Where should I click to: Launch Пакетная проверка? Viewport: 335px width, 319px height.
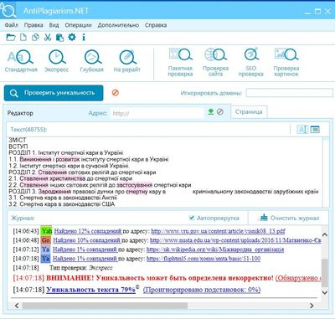coord(180,62)
